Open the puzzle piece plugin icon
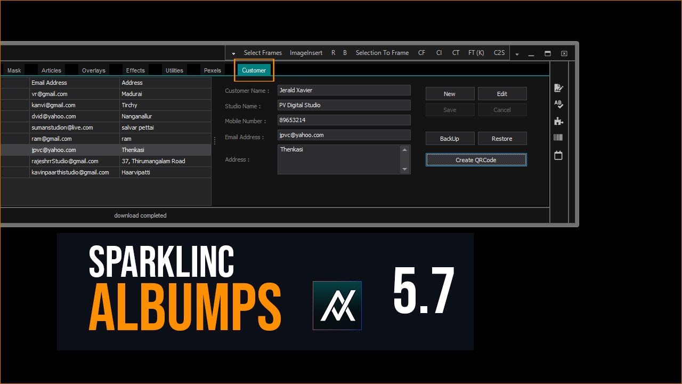This screenshot has width=682, height=384. pyautogui.click(x=558, y=121)
